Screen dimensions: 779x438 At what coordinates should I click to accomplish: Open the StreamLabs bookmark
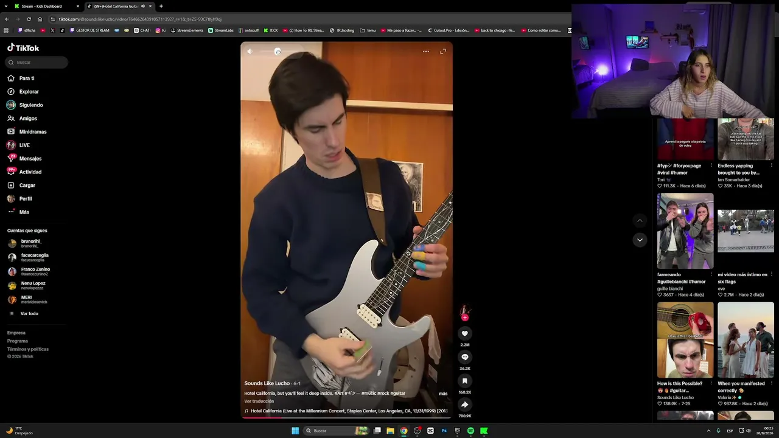[x=221, y=30]
